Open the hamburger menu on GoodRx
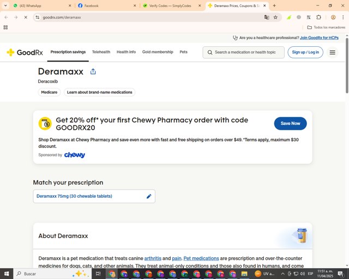Image resolution: width=349 pixels, height=279 pixels. click(x=332, y=52)
